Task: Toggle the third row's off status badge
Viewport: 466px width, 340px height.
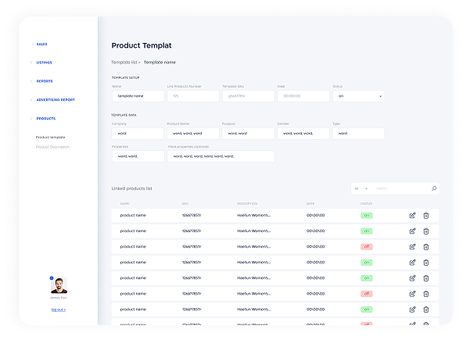Action: (x=367, y=247)
